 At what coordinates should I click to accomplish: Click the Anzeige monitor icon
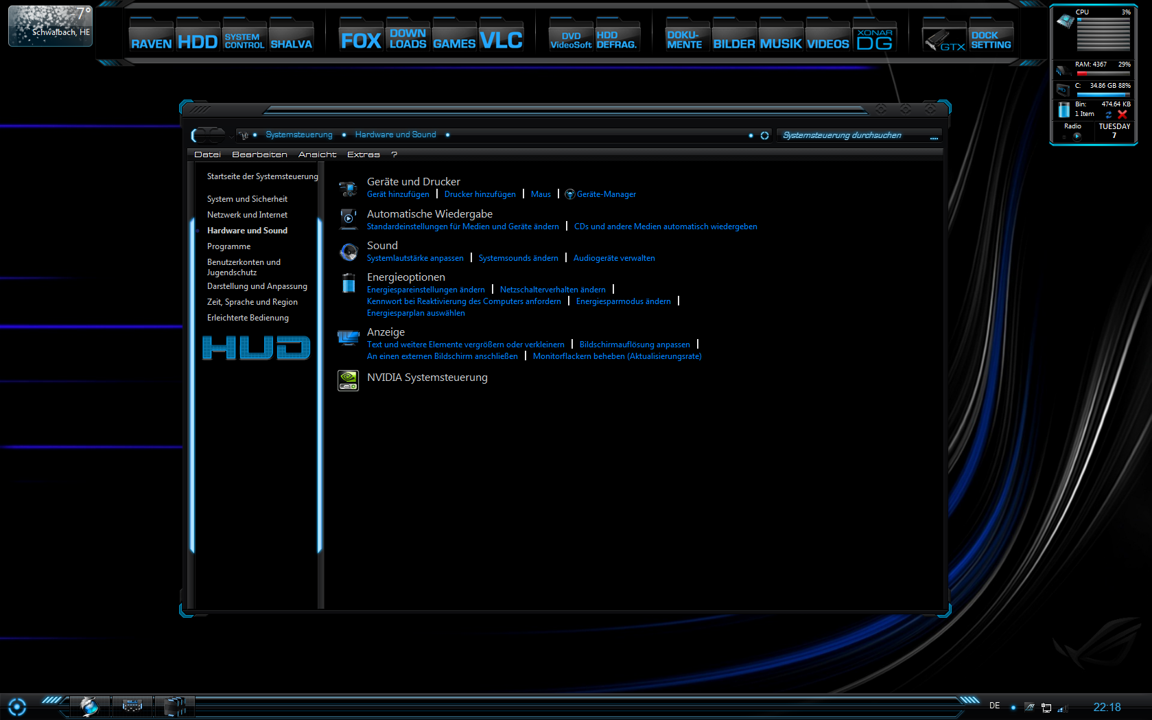point(349,338)
